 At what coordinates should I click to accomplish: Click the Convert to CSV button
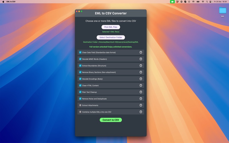(111, 120)
